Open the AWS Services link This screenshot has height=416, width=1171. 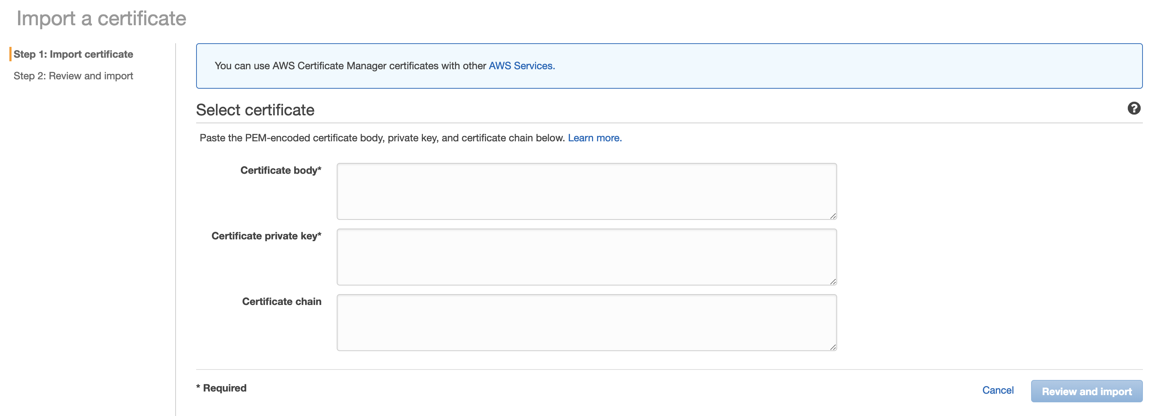[521, 66]
